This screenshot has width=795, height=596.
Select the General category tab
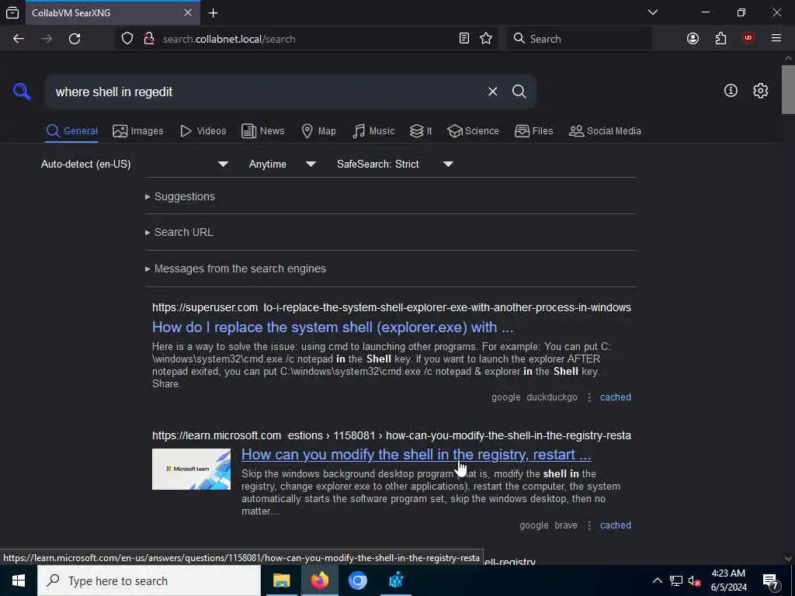click(71, 130)
